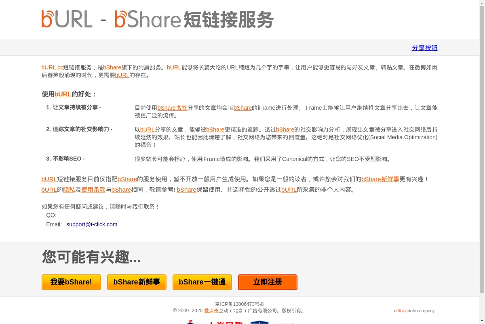This screenshot has width=485, height=324.
Task: Click bURL link before 能够将长篇大论
Action: tap(174, 67)
